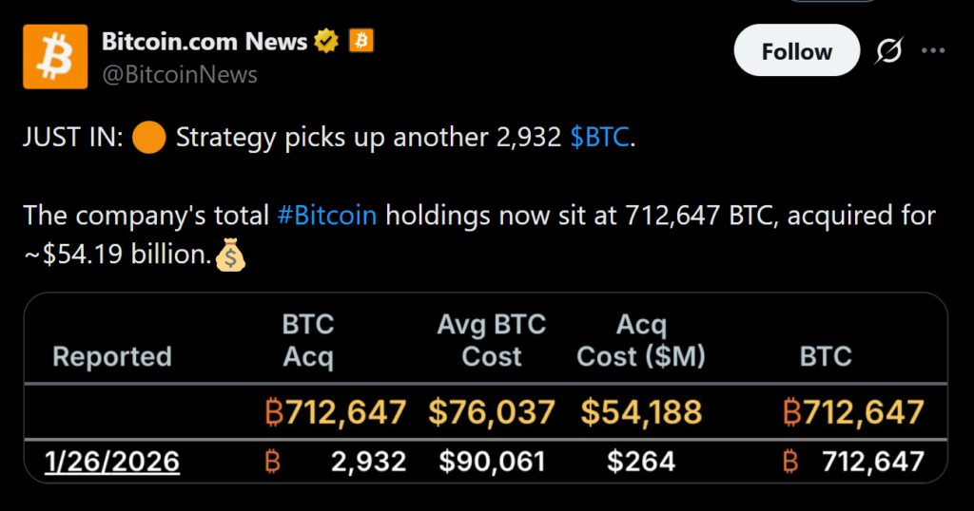Click the money bag emoji
The image size is (974, 511).
pyautogui.click(x=231, y=255)
